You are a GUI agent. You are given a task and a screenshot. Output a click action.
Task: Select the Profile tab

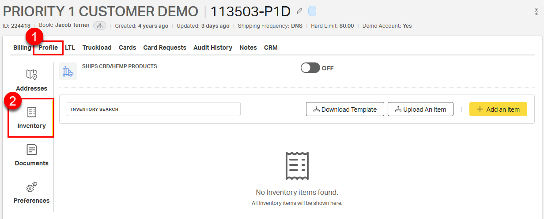click(48, 47)
